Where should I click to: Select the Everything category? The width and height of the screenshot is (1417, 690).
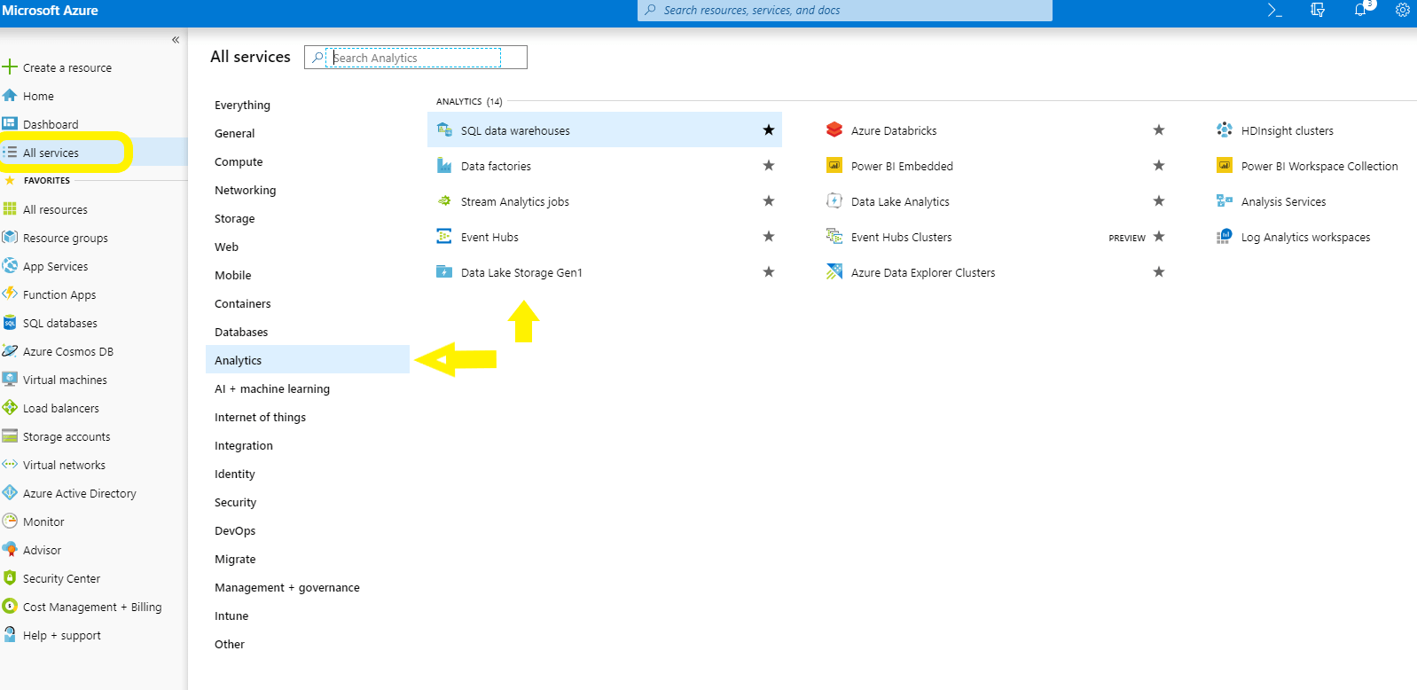coord(242,105)
